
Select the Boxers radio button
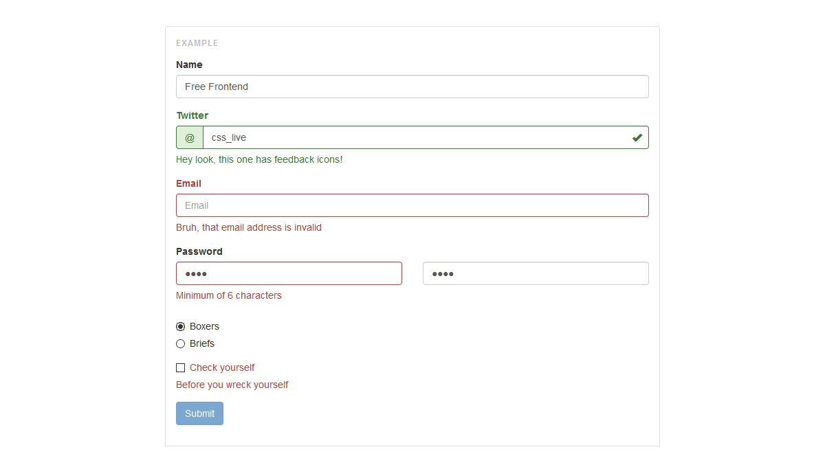pyautogui.click(x=180, y=326)
